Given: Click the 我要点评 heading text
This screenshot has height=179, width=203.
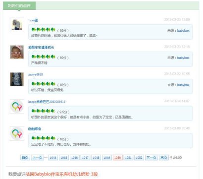Looking at the screenshot, I should pos(17,174).
